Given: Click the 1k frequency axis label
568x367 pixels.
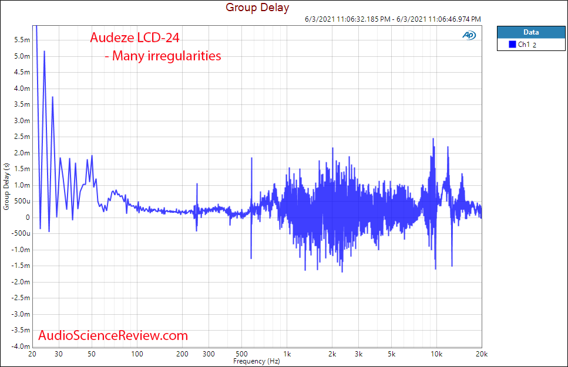Looking at the screenshot, I should coord(287,354).
